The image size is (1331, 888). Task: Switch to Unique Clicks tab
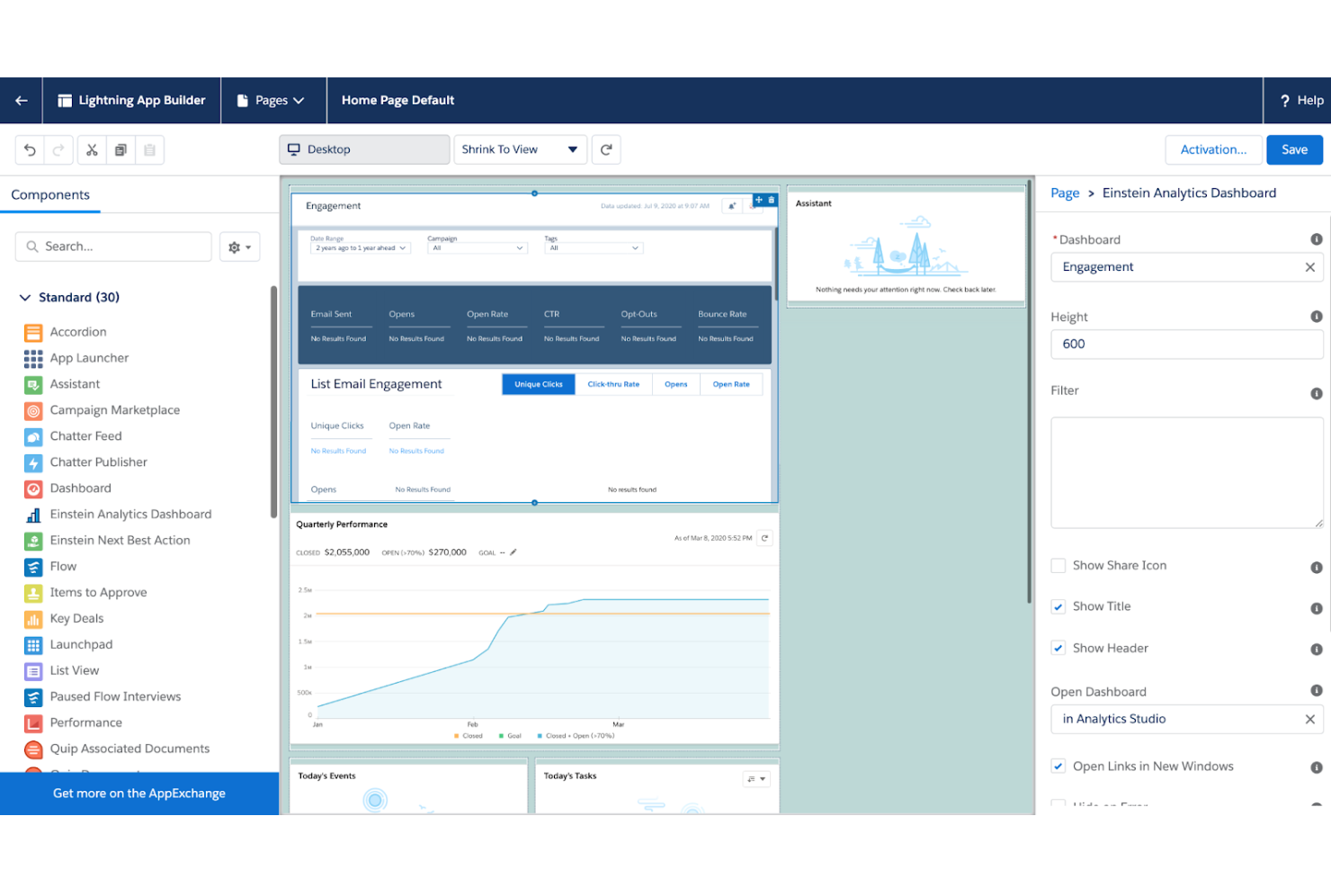[x=539, y=384]
